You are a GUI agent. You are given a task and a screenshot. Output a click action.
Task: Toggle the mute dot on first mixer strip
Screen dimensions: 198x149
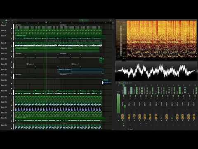pos(124,96)
